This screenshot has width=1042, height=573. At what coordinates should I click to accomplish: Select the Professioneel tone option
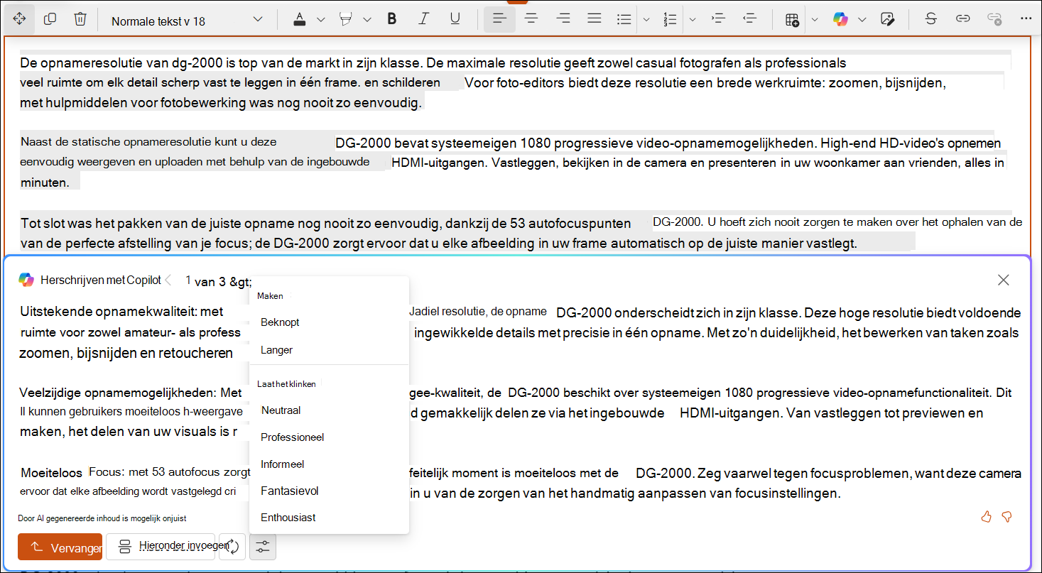tap(330, 437)
